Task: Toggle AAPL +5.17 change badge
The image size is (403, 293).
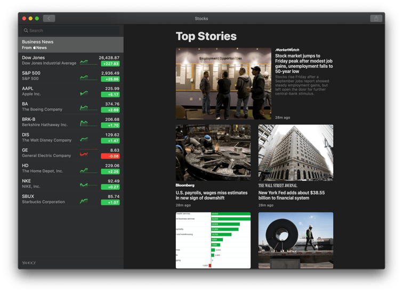Action: [110, 94]
